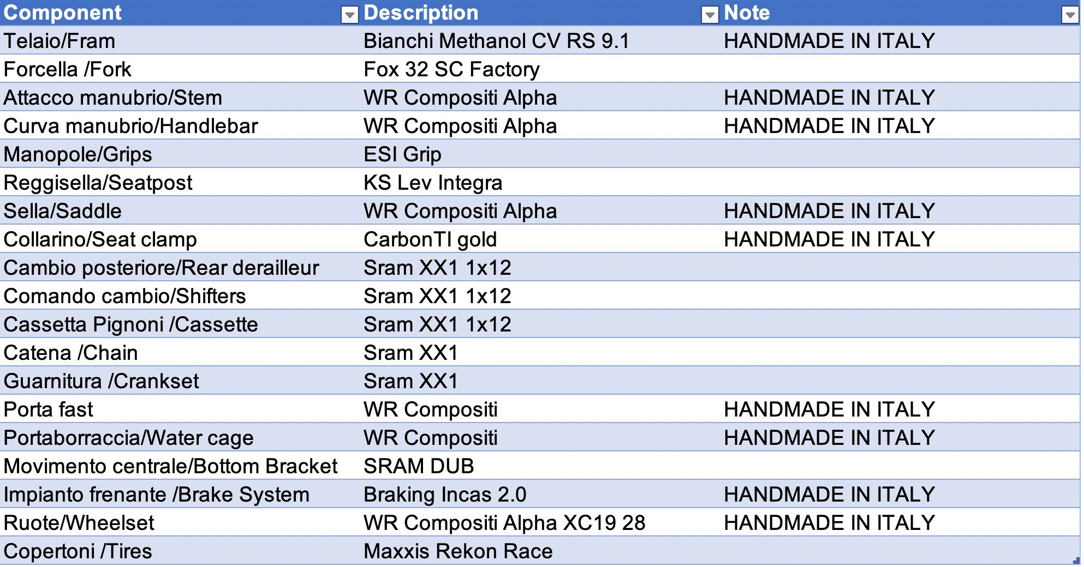The height and width of the screenshot is (567, 1084).
Task: Open the Component column filter dropdown
Action: coord(349,15)
